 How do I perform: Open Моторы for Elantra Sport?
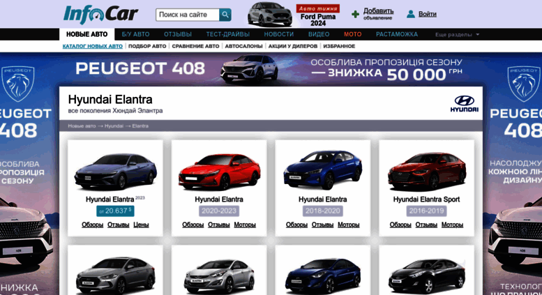point(452,225)
